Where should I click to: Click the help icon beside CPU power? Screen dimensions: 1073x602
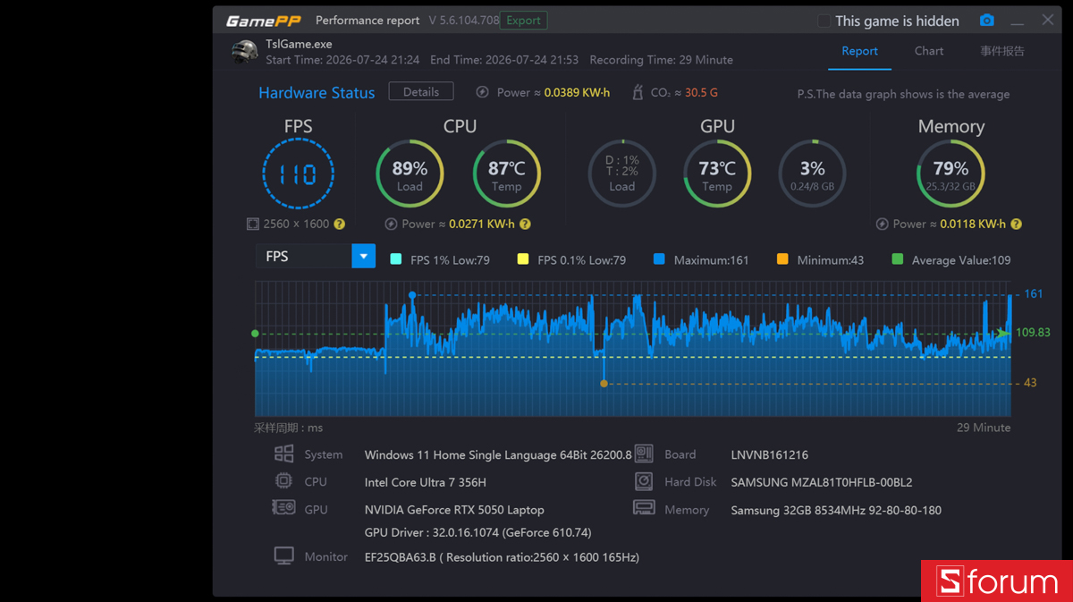coord(525,225)
